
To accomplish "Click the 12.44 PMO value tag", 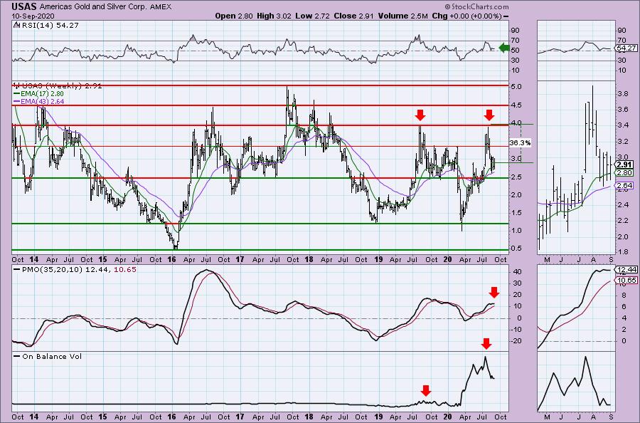I will coord(626,270).
